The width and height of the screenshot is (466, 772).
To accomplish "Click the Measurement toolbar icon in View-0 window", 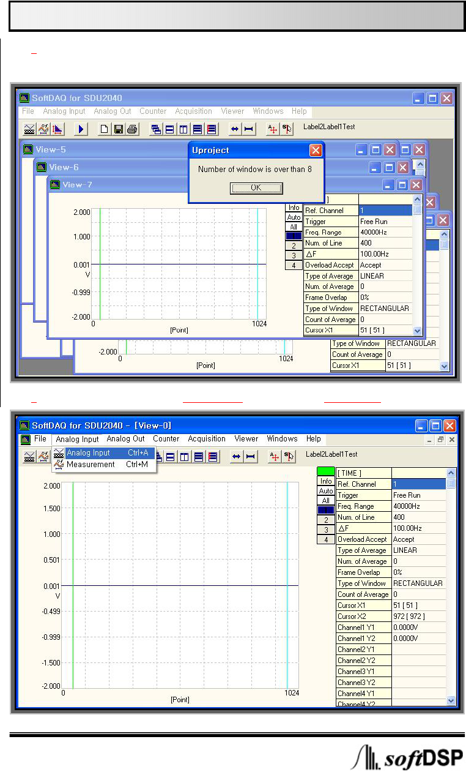I will tap(43, 456).
